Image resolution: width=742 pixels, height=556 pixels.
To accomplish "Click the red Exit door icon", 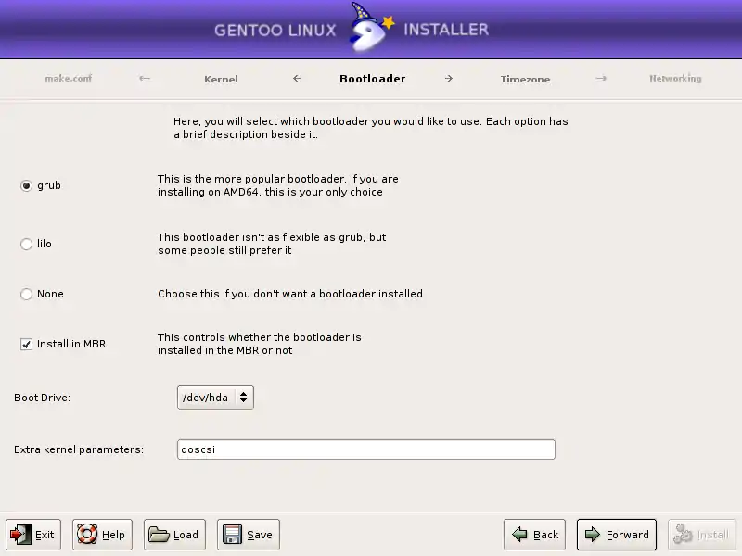I will point(20,535).
